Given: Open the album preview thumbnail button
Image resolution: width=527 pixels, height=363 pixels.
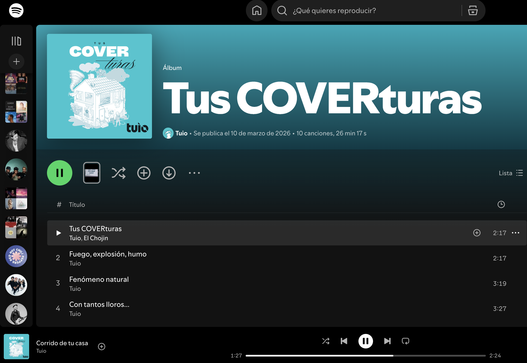Looking at the screenshot, I should point(92,173).
